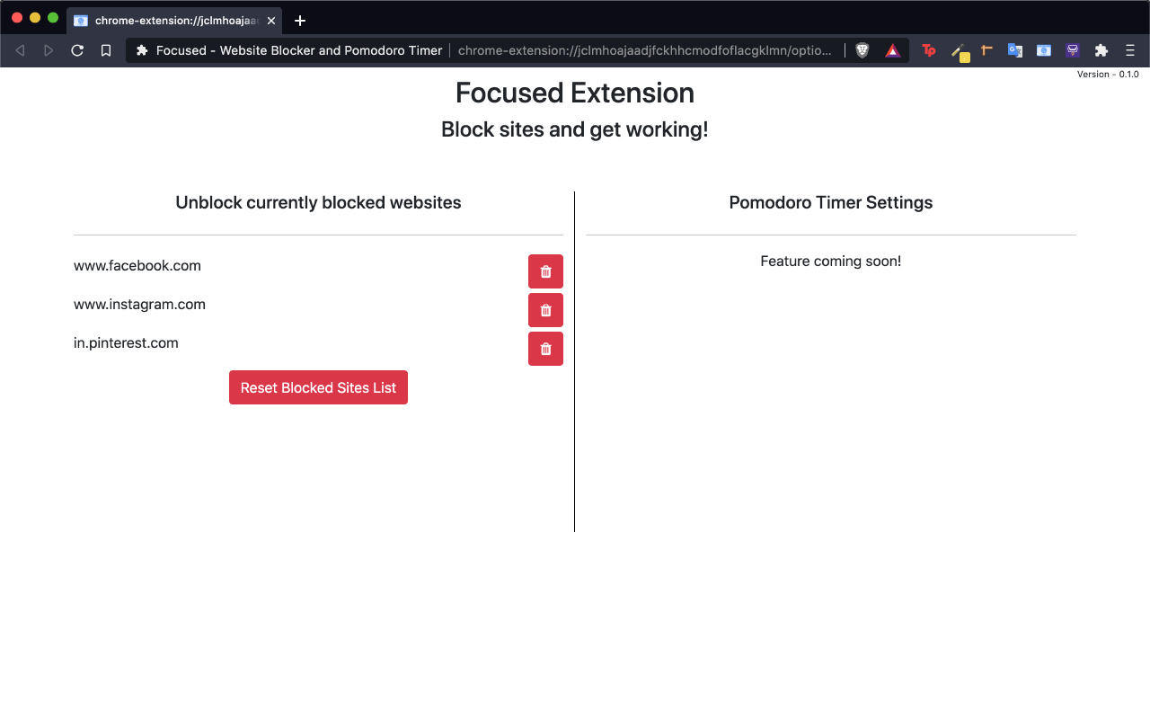This screenshot has width=1150, height=719.
Task: Select the chrome-extension browser tab
Action: (x=174, y=21)
